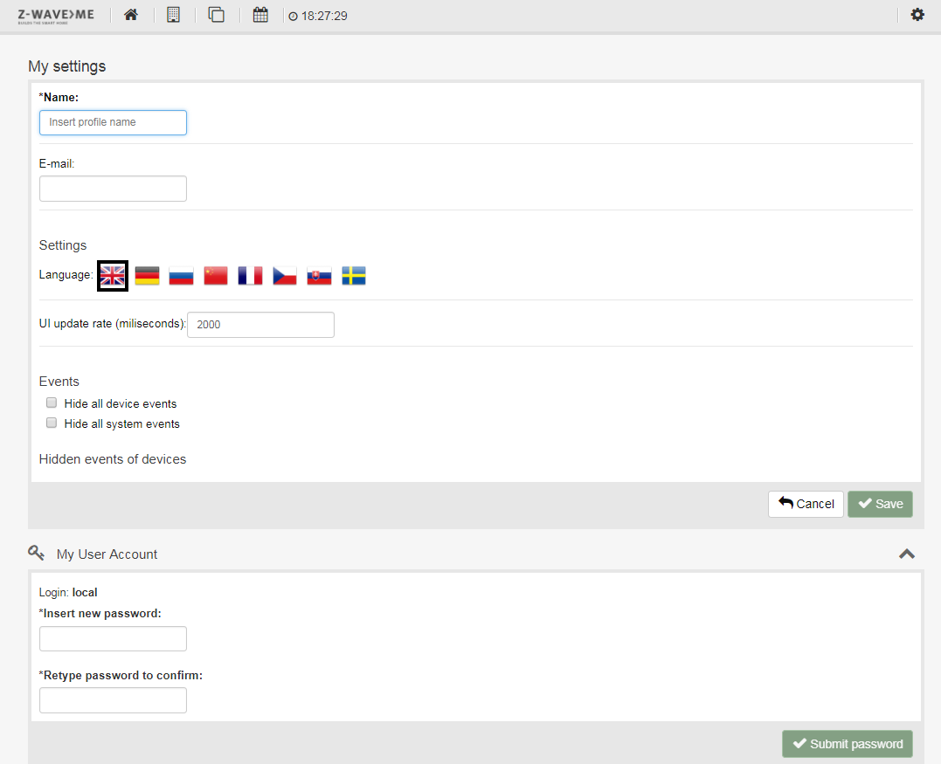Select the English UK flag language
This screenshot has width=941, height=764.
pos(113,276)
